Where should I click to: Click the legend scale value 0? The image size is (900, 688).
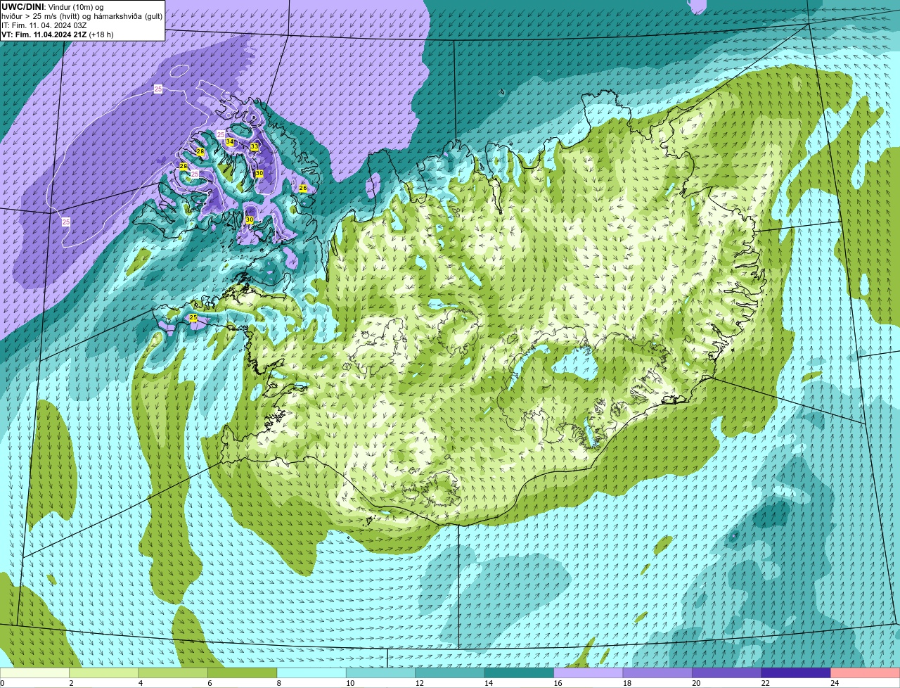[x=3, y=683]
